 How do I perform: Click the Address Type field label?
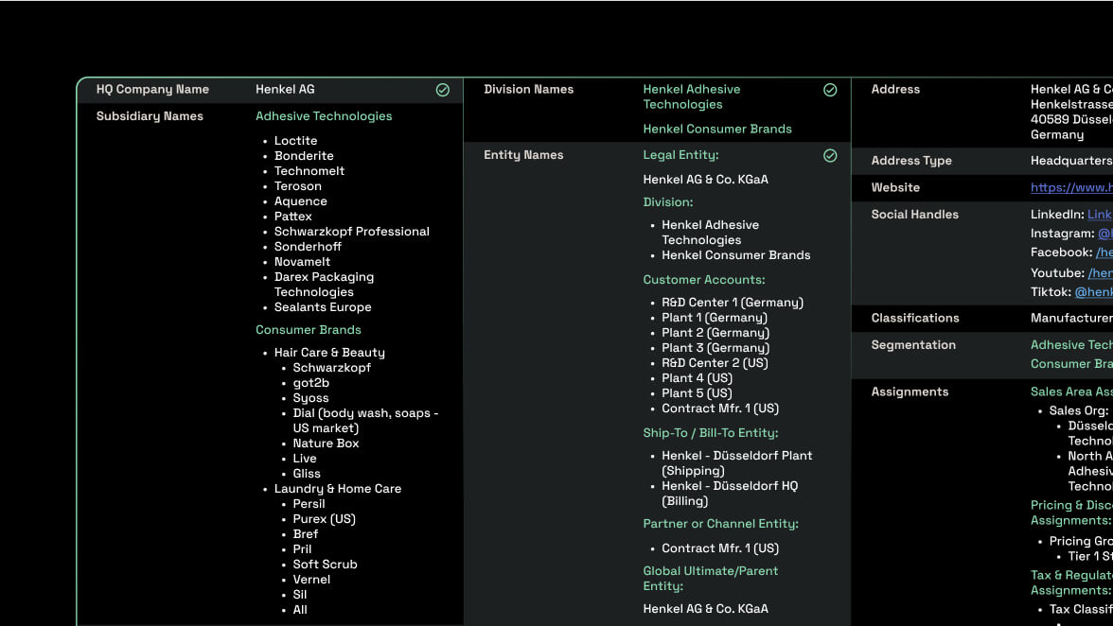pyautogui.click(x=911, y=161)
